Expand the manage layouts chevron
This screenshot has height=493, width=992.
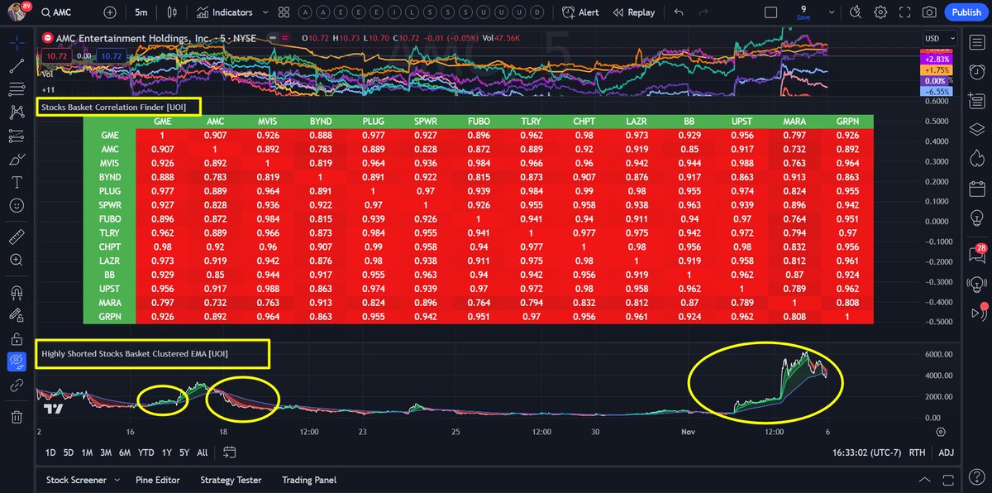pyautogui.click(x=830, y=12)
